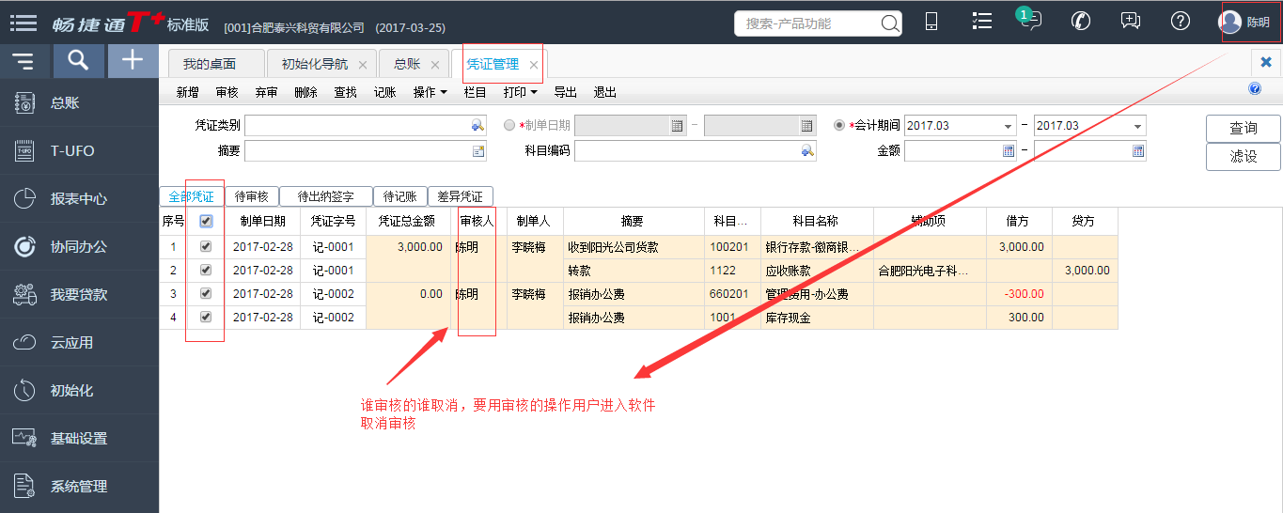The width and height of the screenshot is (1283, 513).
Task: Click the plus add button in sidebar
Action: coord(133,61)
